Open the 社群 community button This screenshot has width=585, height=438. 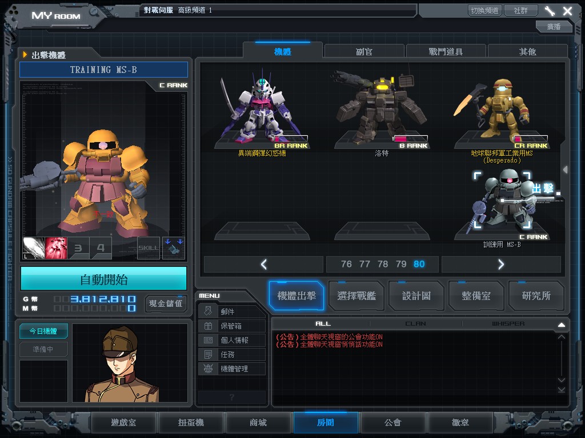pyautogui.click(x=521, y=10)
